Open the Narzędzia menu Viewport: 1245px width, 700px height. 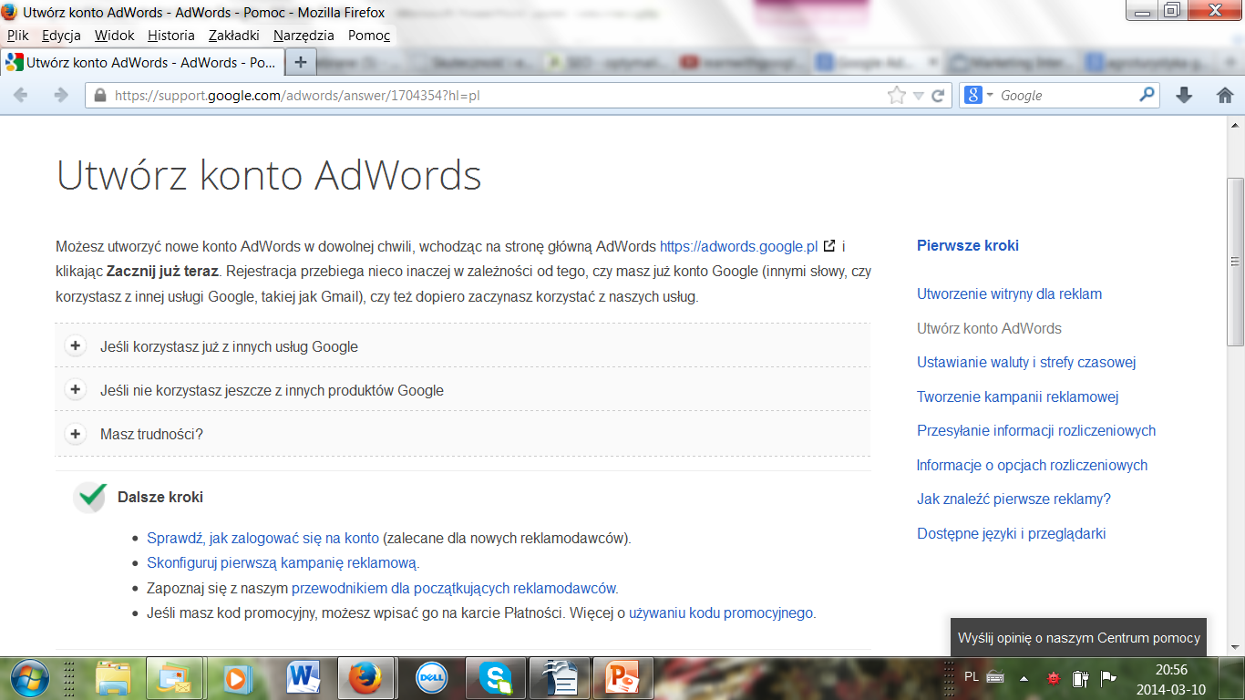(x=304, y=36)
